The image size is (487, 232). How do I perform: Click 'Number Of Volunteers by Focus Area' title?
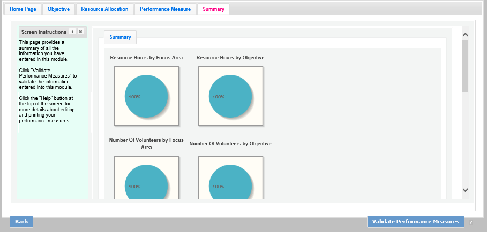[146, 144]
